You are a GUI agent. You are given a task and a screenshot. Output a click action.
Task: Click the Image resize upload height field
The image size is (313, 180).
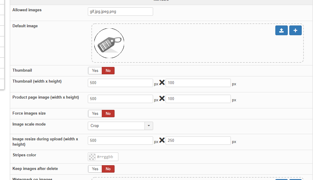198,141
